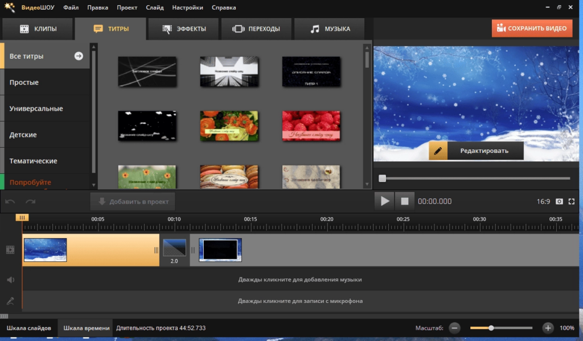This screenshot has width=583, height=341.
Task: Open fullscreen preview mode icon
Action: pos(572,202)
